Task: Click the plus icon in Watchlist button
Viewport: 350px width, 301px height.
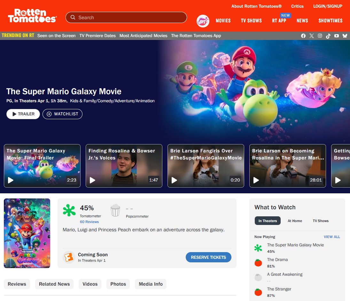Action: 49,114
